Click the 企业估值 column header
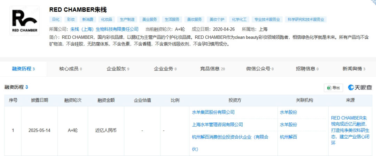This screenshot has width=376, height=156. (x=142, y=100)
